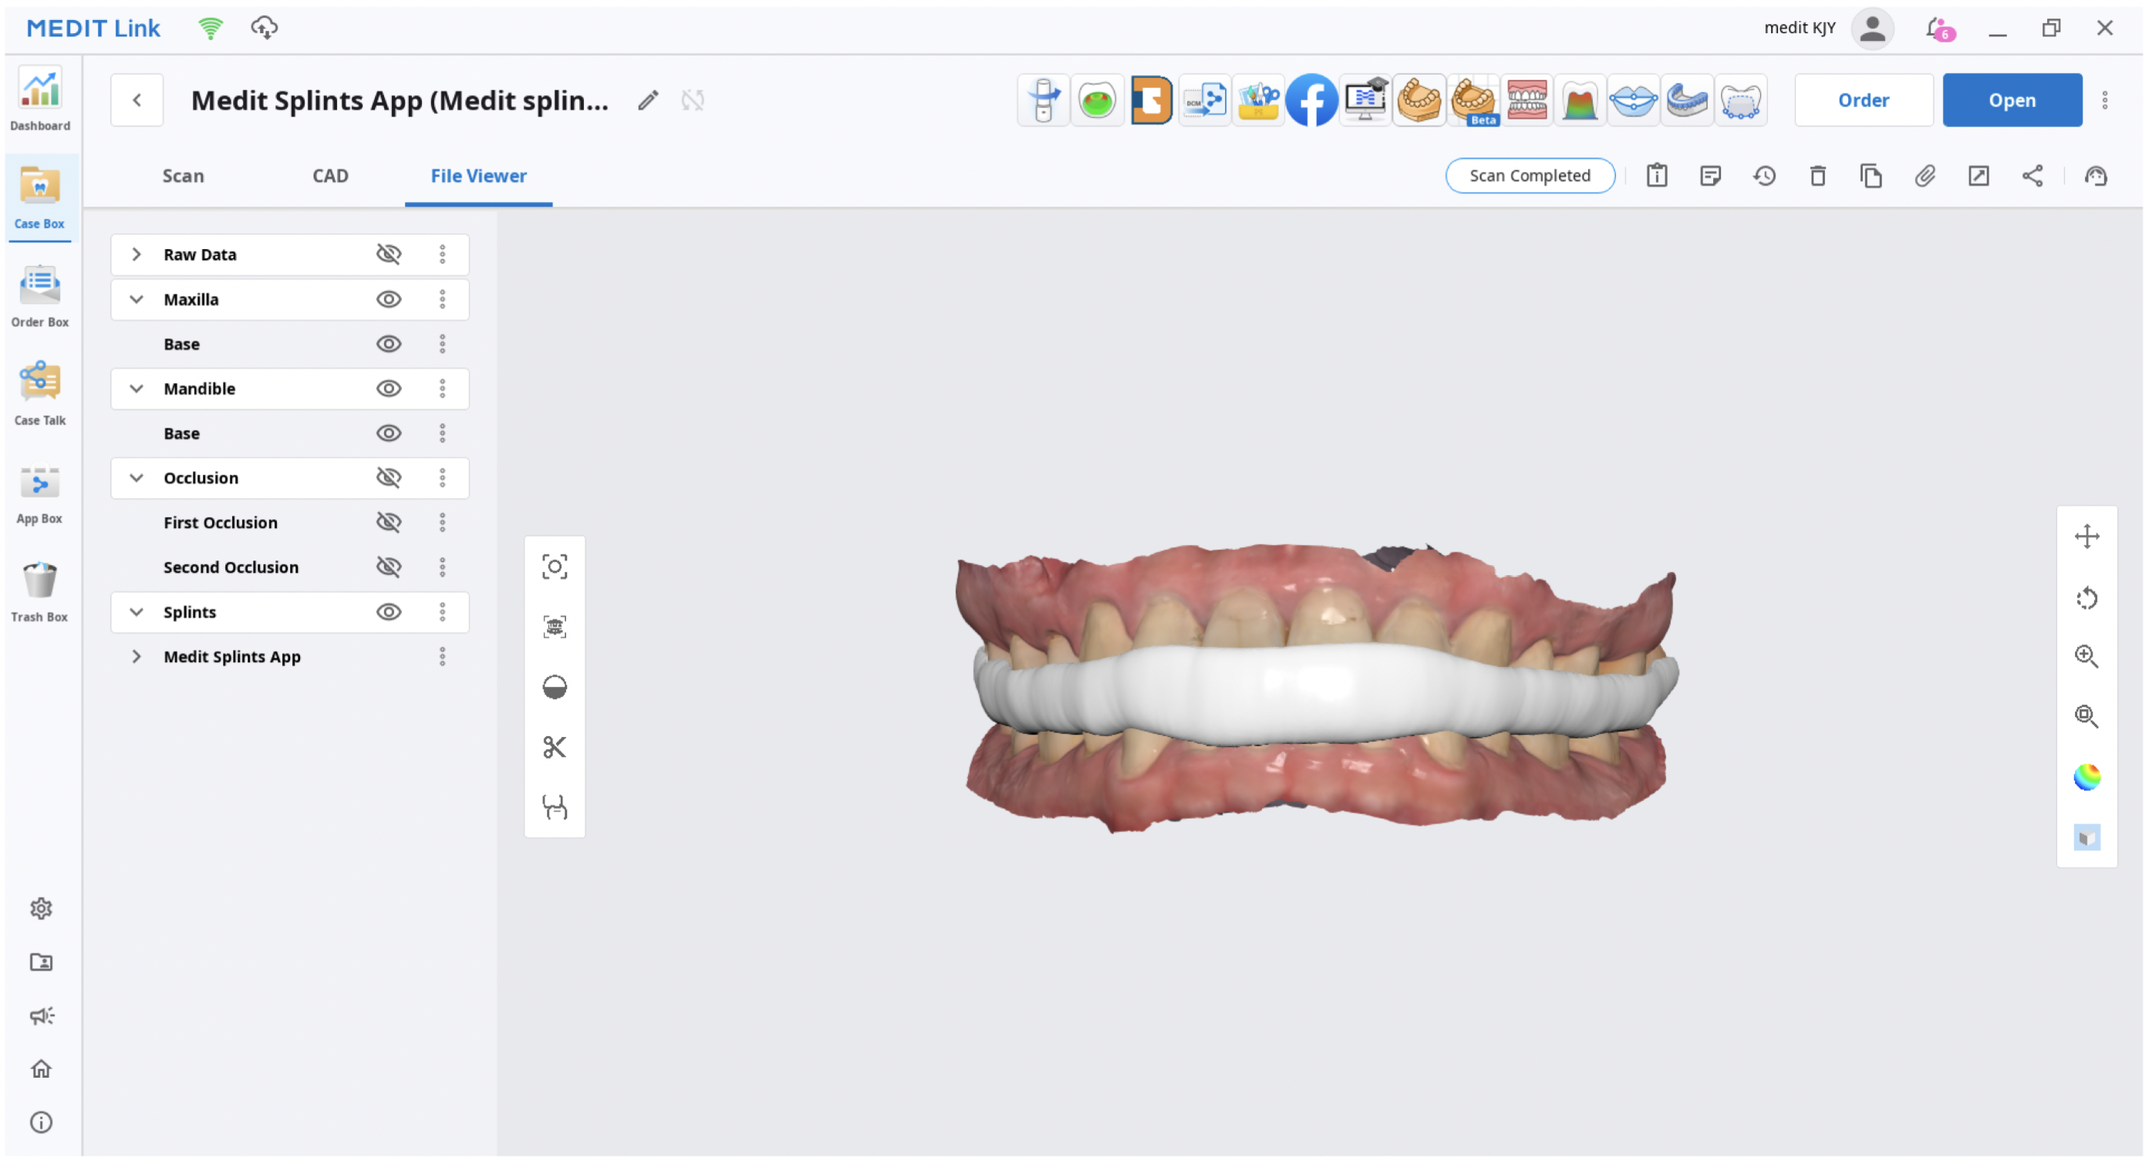
Task: Switch to the CAD tab
Action: tap(330, 176)
